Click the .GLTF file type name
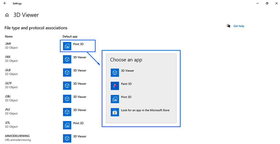The width and height of the screenshot is (280, 144). point(8,83)
